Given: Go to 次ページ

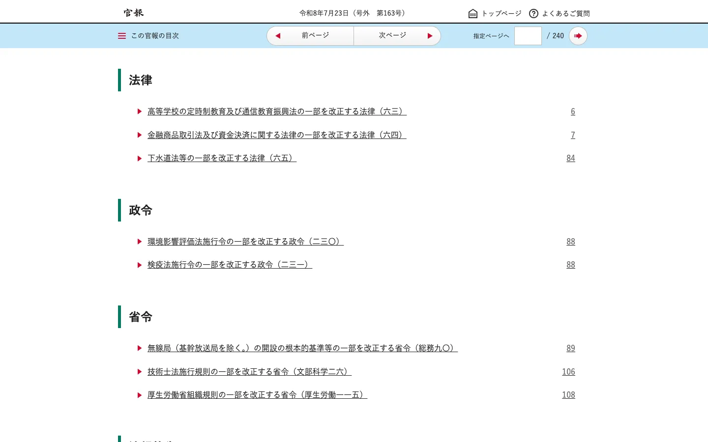Looking at the screenshot, I should 397,36.
